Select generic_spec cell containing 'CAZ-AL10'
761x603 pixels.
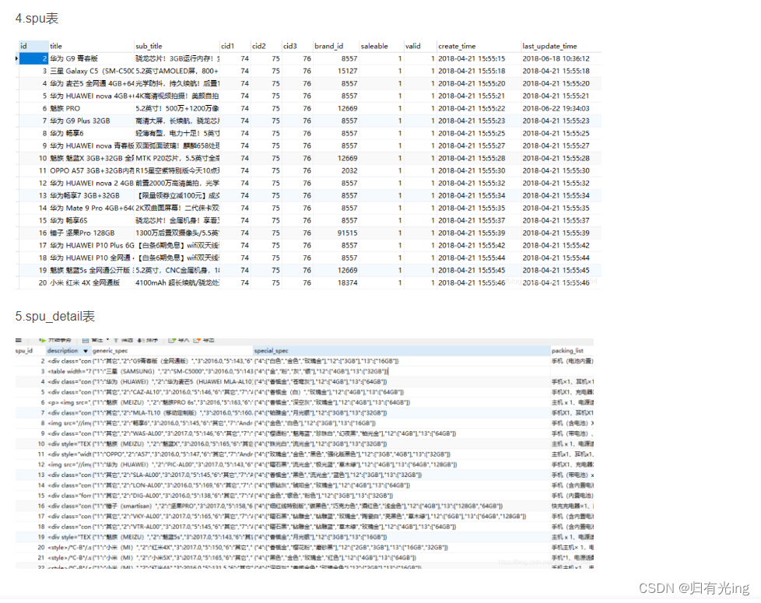(x=172, y=392)
